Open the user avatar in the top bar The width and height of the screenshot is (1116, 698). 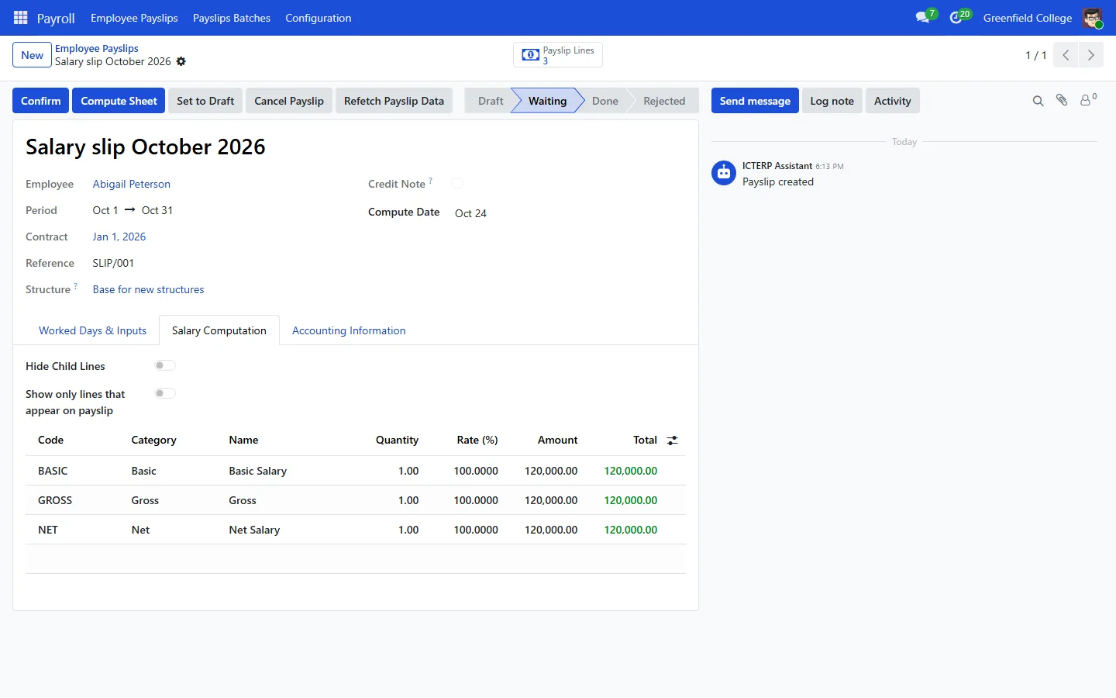click(1093, 18)
